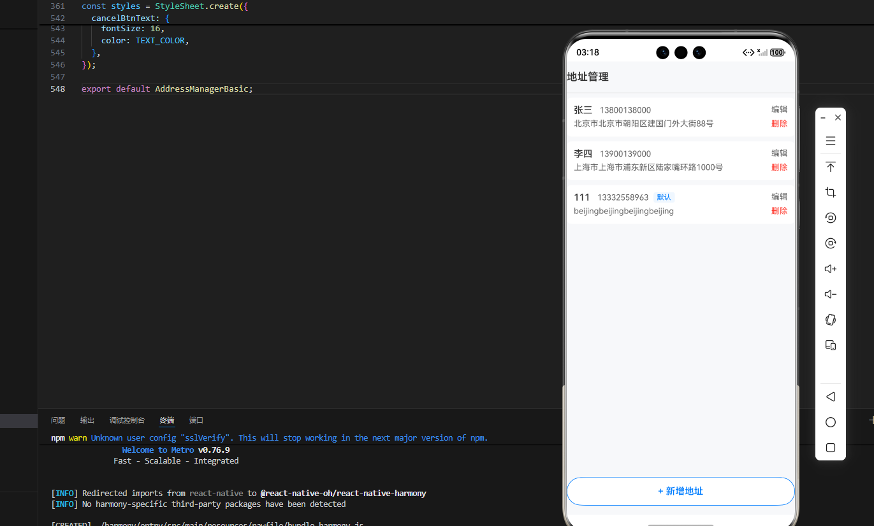The height and width of the screenshot is (526, 874).
Task: Click 编辑 on 张三's address
Action: click(779, 109)
